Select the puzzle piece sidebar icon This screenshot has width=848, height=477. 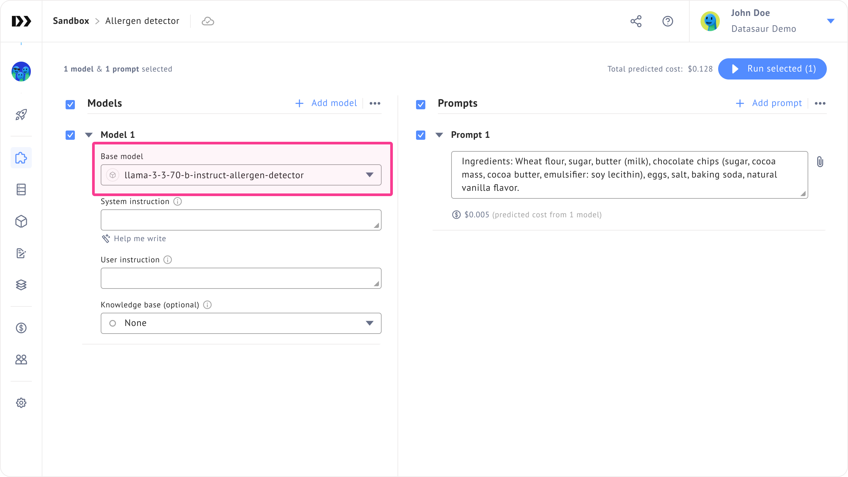[x=21, y=158]
